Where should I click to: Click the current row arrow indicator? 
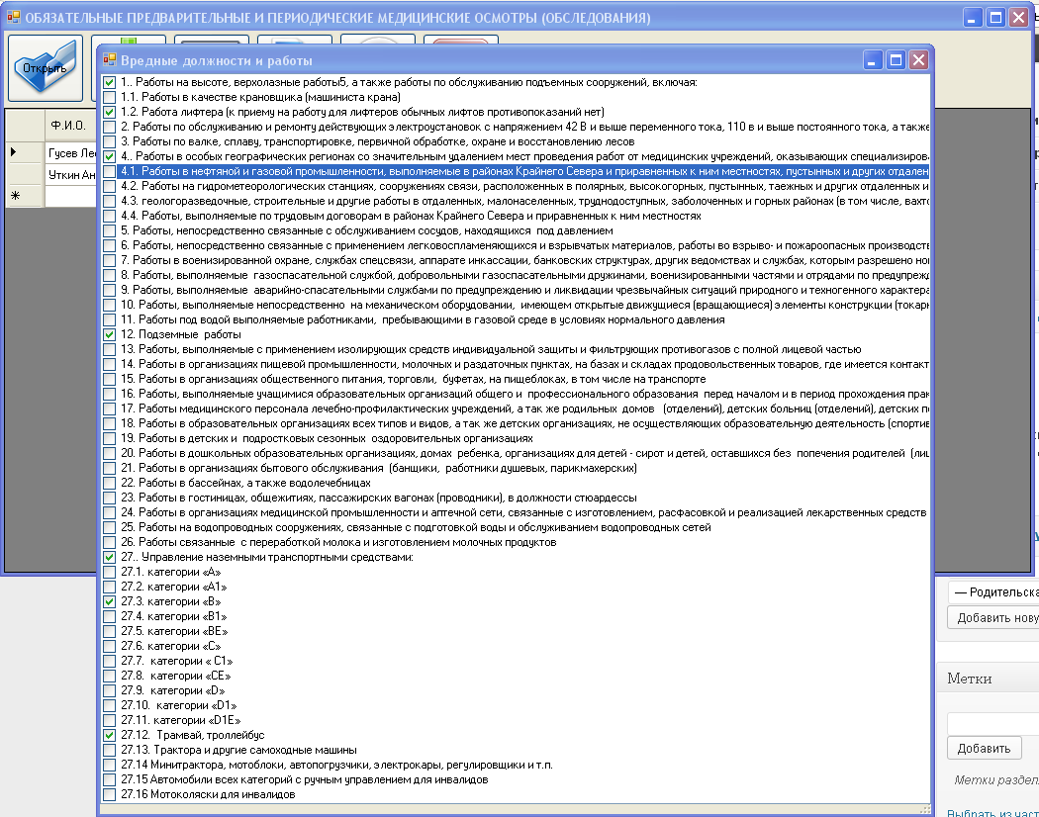click(14, 152)
